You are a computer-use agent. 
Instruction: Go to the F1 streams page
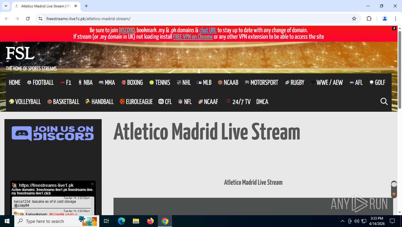66,83
